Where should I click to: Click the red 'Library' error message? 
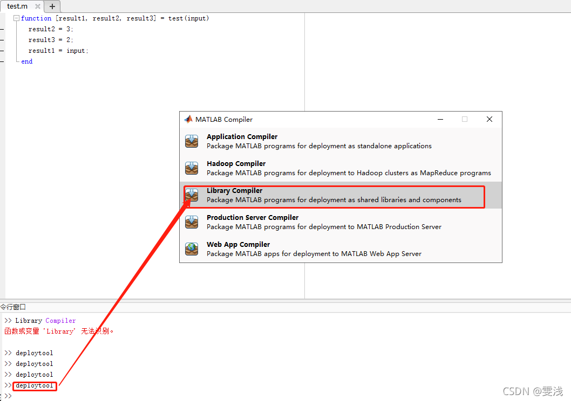(x=59, y=331)
